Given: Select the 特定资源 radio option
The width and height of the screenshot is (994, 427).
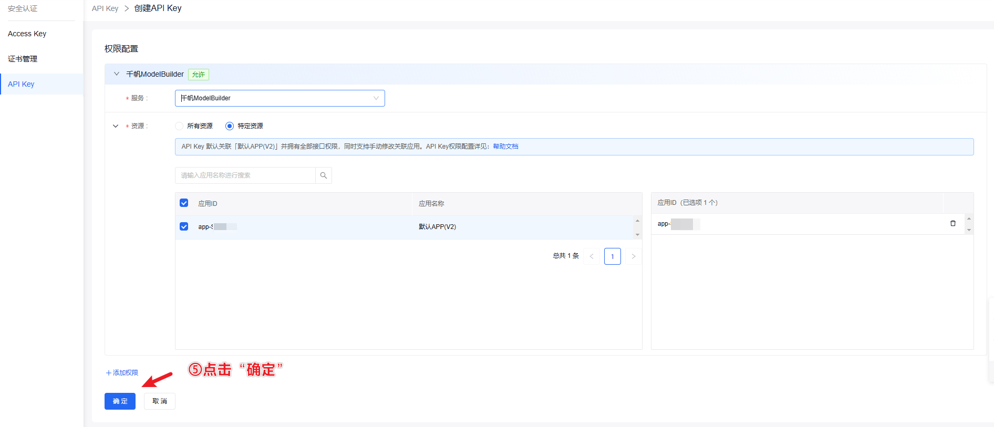Looking at the screenshot, I should (230, 126).
